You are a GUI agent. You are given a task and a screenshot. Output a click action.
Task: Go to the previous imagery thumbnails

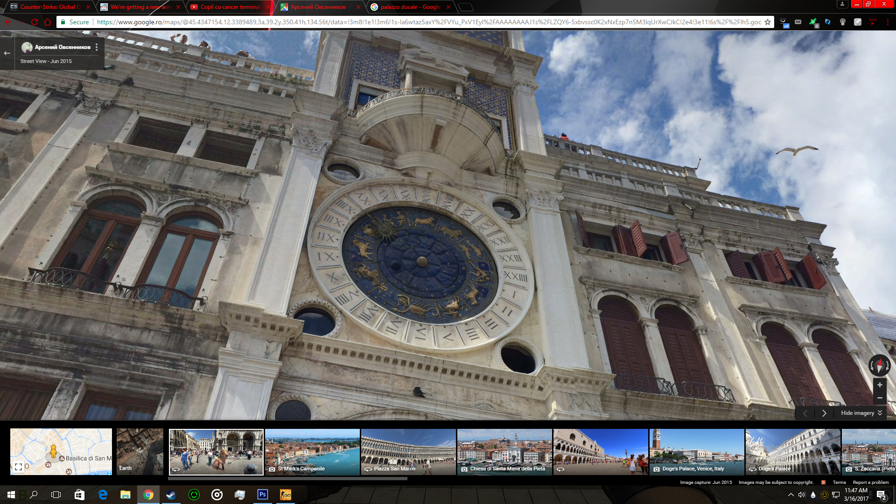pyautogui.click(x=805, y=413)
